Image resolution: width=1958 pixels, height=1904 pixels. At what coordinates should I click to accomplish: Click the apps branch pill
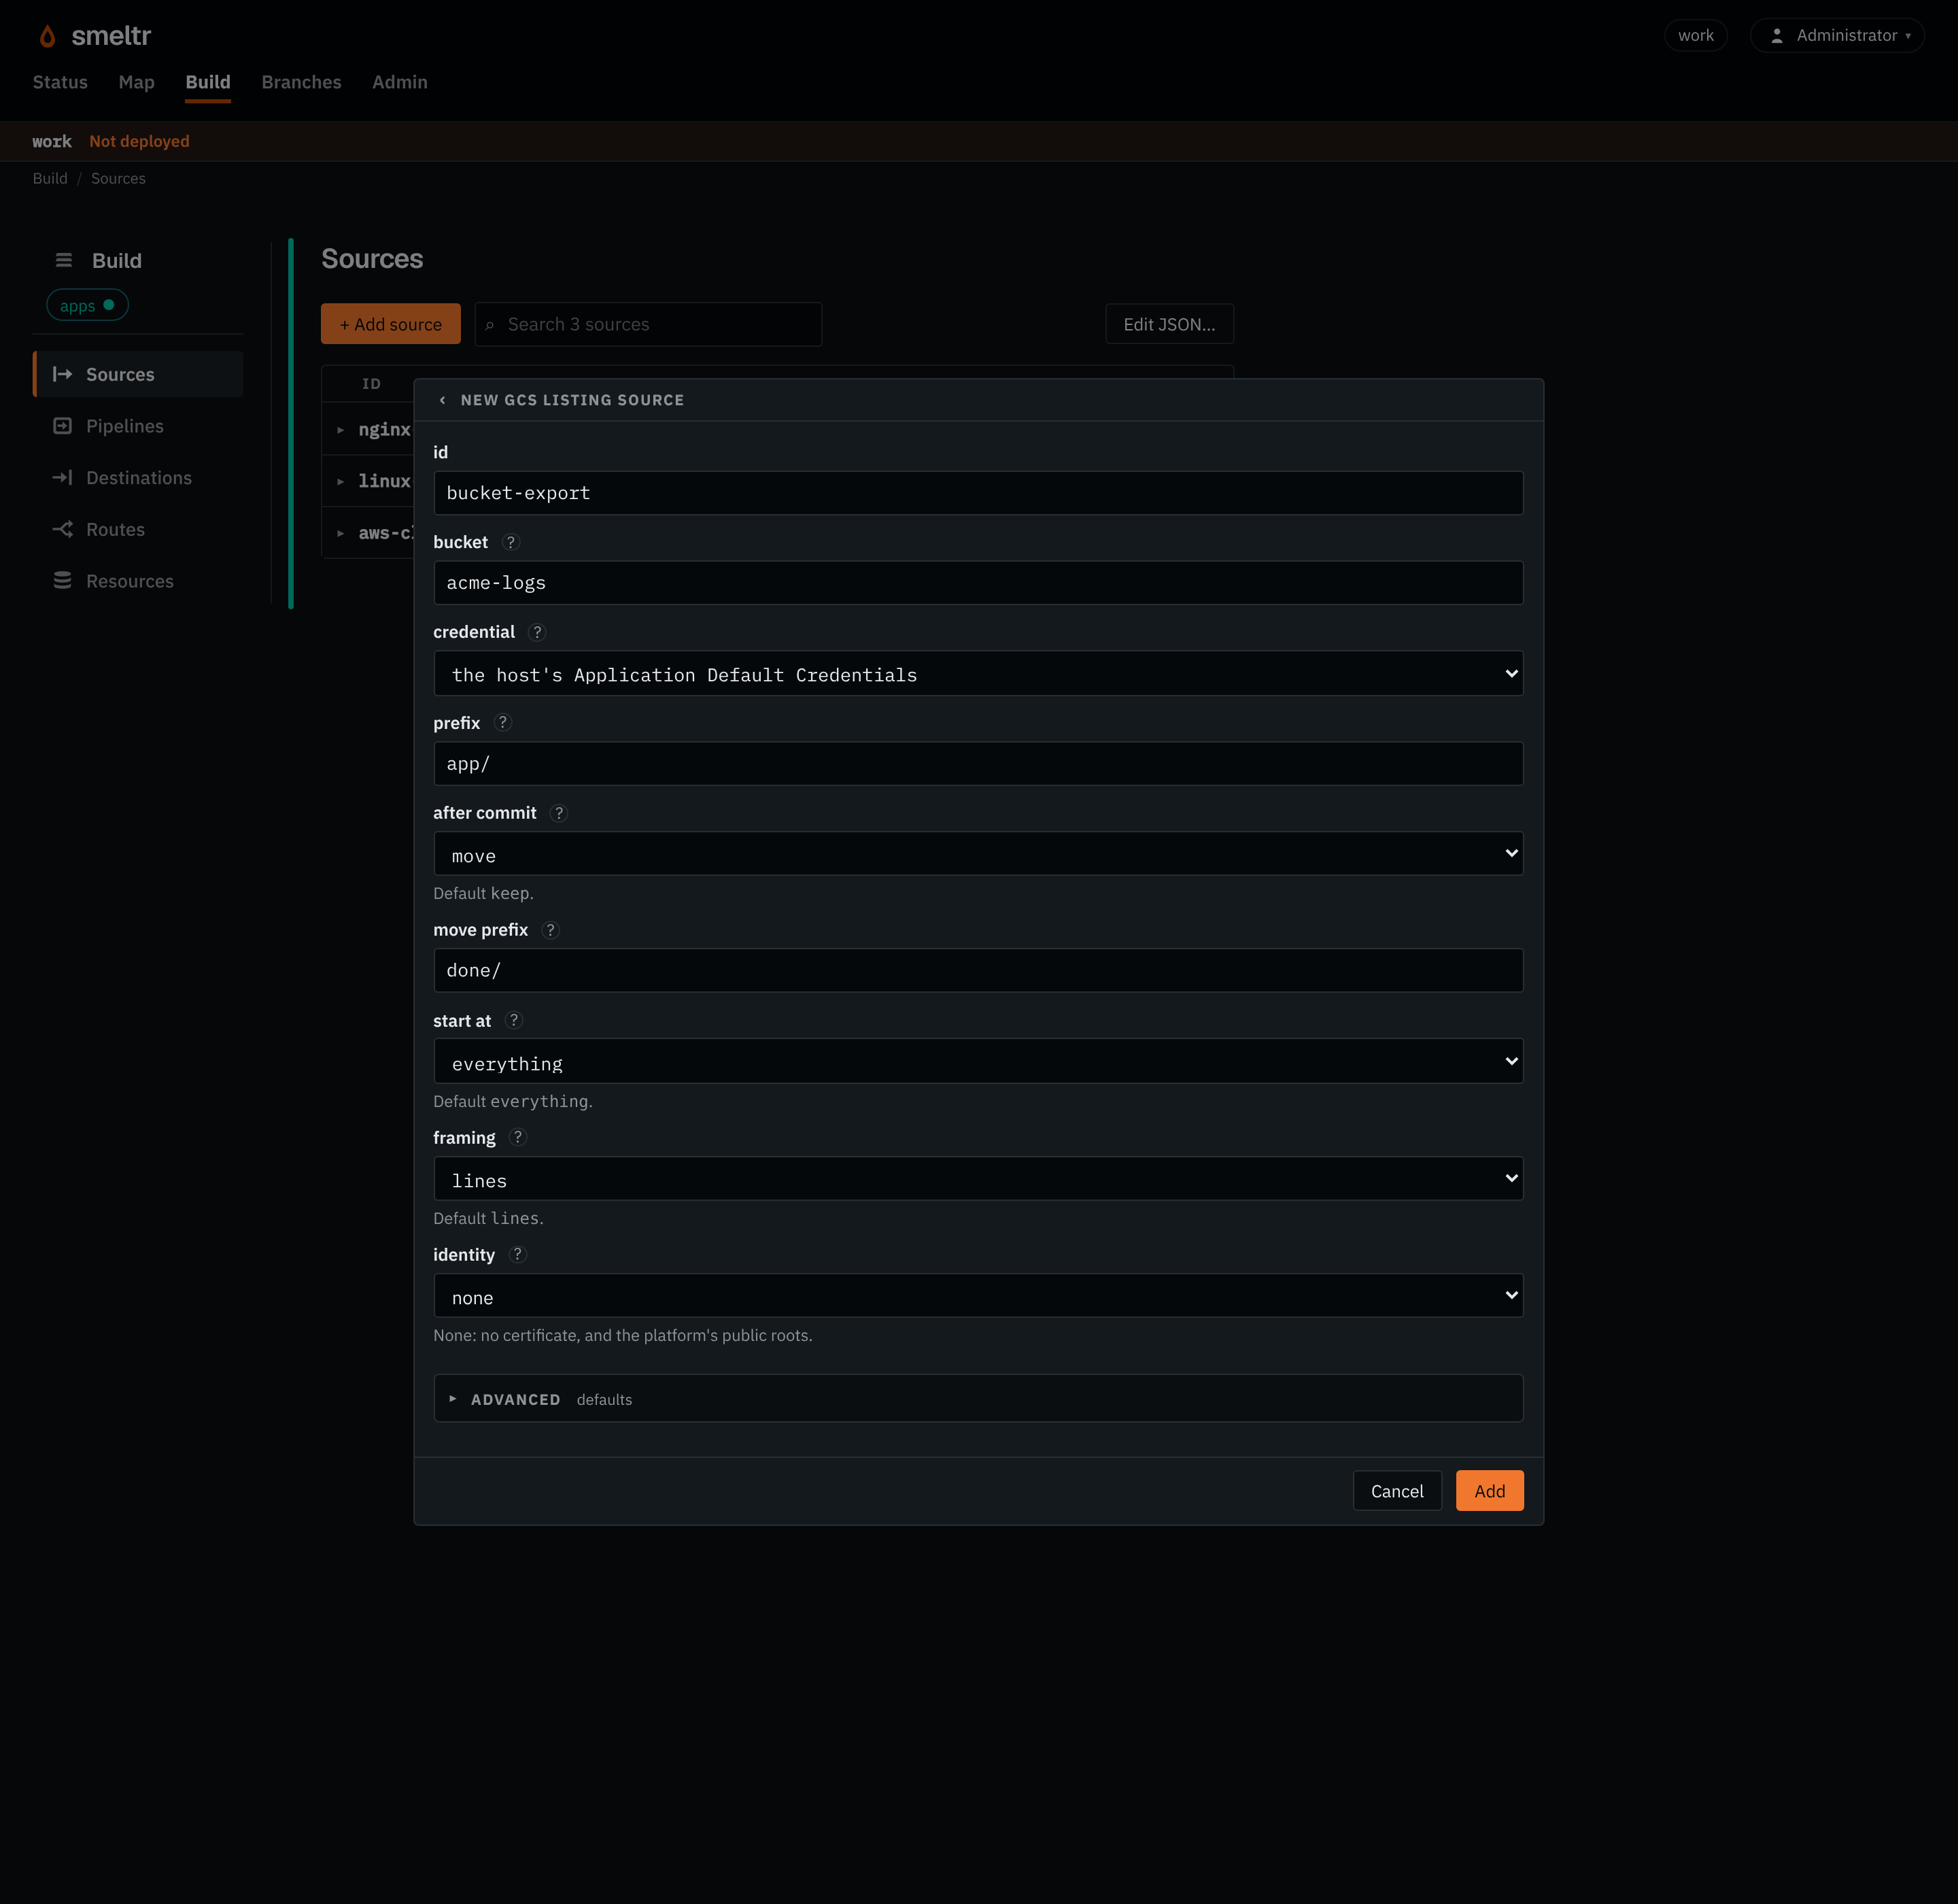[x=87, y=305]
